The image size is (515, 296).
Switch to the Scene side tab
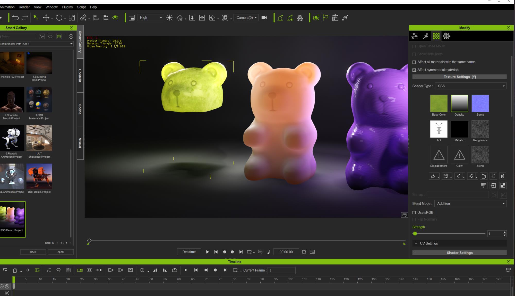pos(80,109)
